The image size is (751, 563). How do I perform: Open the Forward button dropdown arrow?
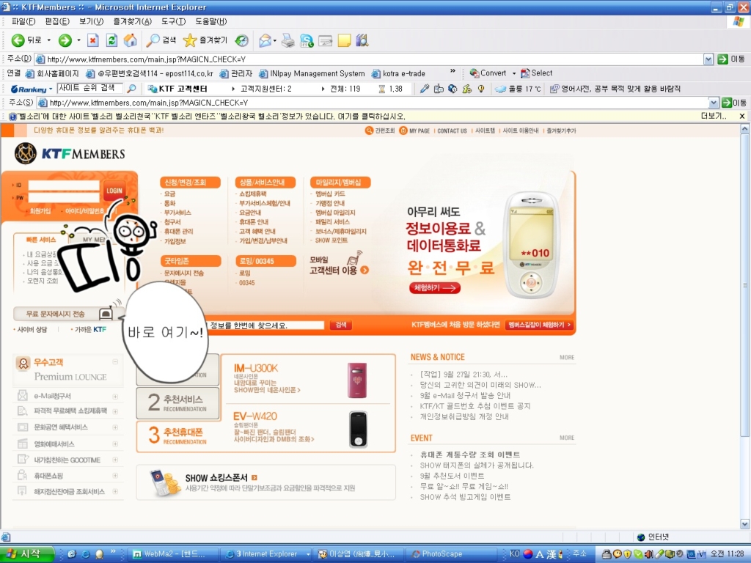click(78, 41)
